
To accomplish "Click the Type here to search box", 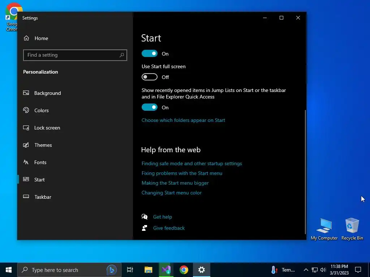I will click(69, 270).
